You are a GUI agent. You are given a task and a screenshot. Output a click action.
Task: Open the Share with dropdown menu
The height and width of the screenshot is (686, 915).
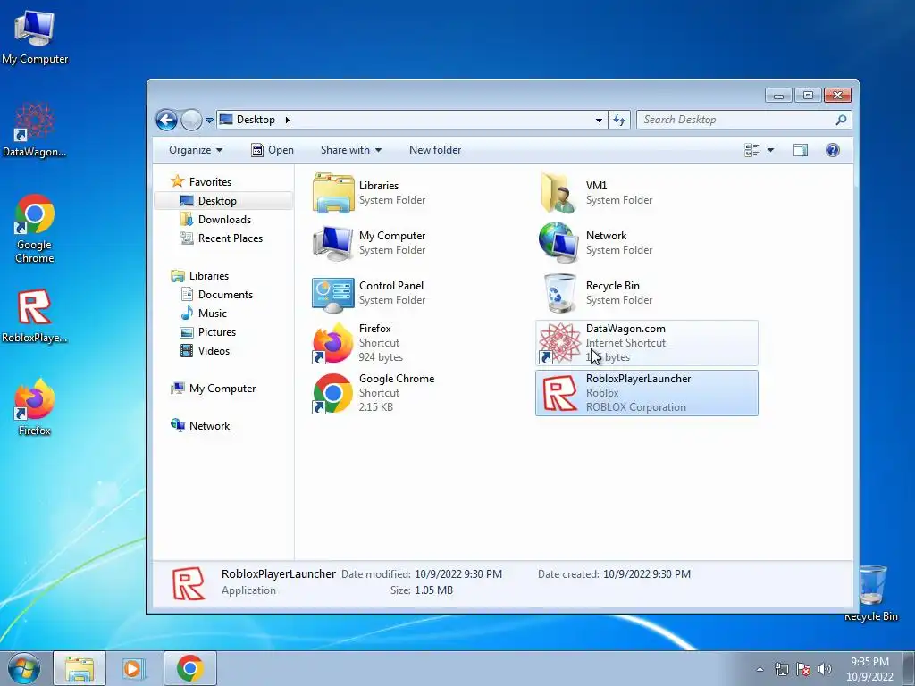350,150
